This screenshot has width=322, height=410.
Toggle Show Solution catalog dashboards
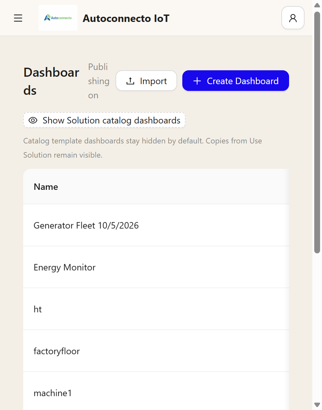(x=104, y=120)
